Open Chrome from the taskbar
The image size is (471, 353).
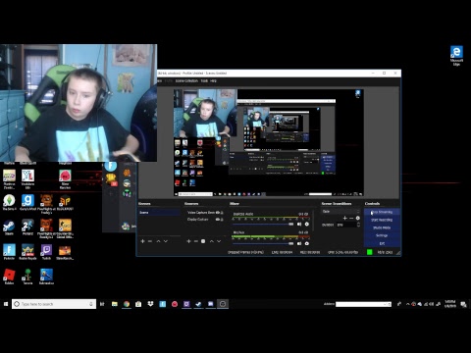pyautogui.click(x=127, y=304)
